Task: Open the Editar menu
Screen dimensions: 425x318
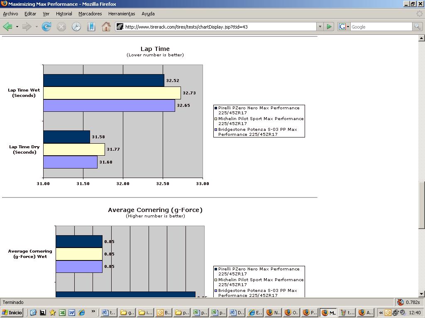Action: point(30,14)
